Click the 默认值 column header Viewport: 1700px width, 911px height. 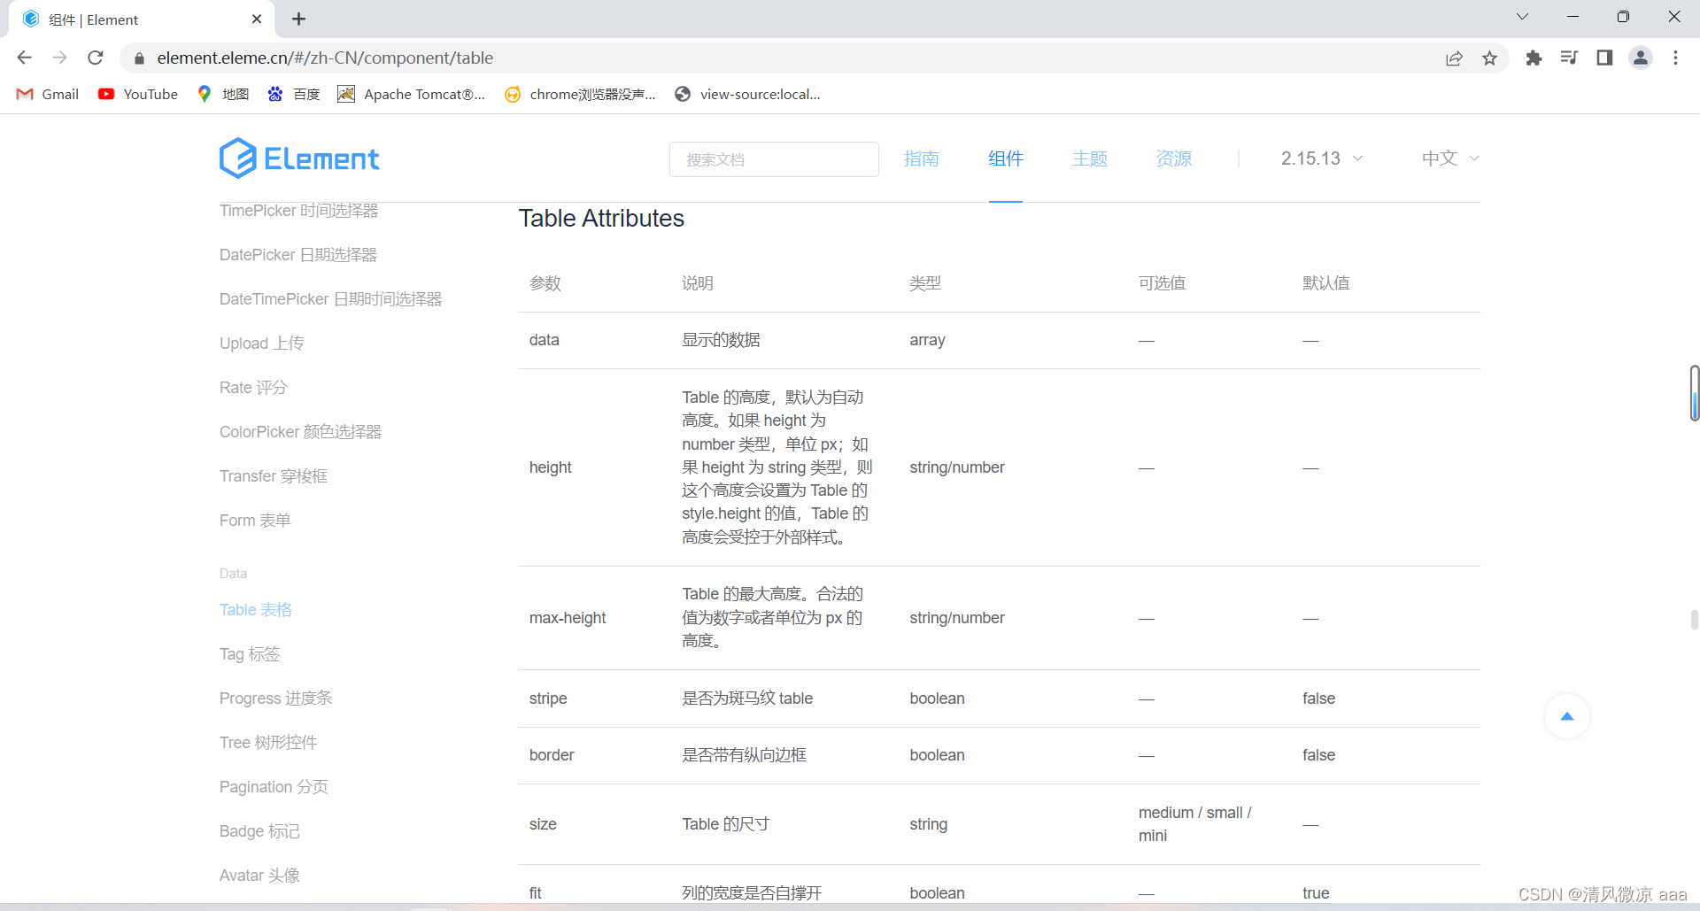(x=1325, y=283)
